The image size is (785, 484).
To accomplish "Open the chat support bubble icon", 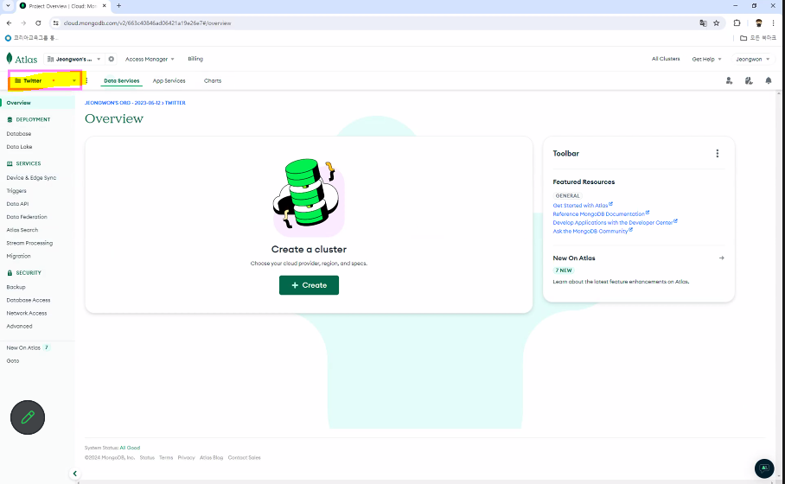I will pyautogui.click(x=764, y=468).
